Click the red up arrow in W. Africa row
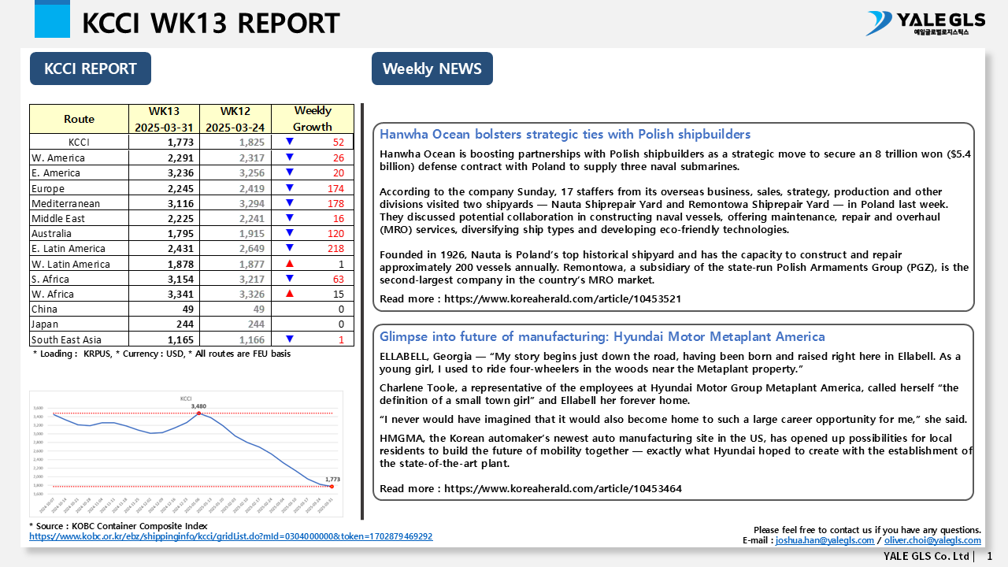Image resolution: width=1008 pixels, height=567 pixels. 290,293
